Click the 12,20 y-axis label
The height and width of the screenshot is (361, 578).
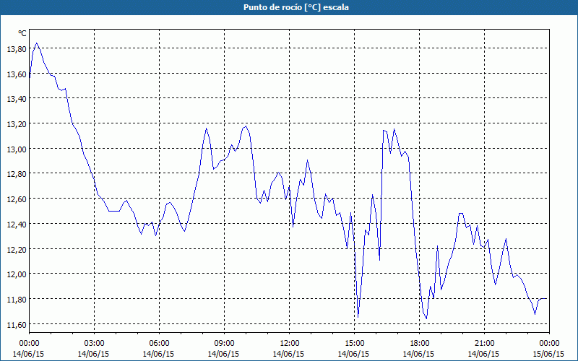pyautogui.click(x=17, y=250)
